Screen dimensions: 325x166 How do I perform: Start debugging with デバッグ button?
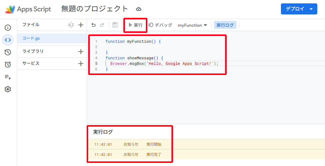click(x=160, y=25)
